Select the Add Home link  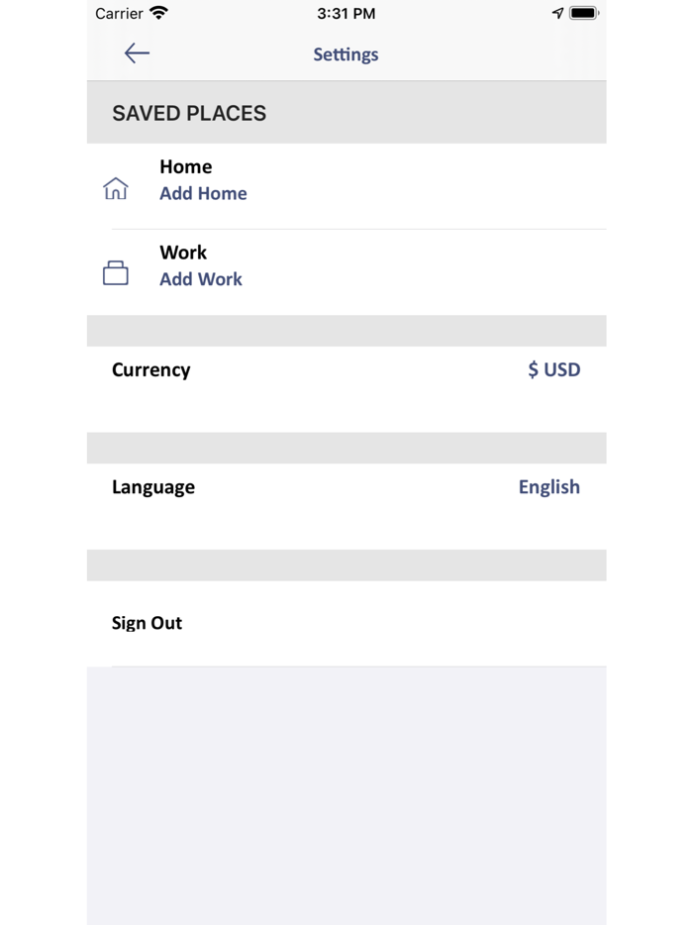click(x=203, y=193)
